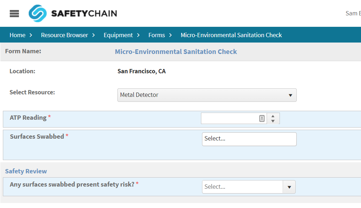Click the chevron after Resource Browser breadcrumb
This screenshot has width=361, height=208.
94,35
